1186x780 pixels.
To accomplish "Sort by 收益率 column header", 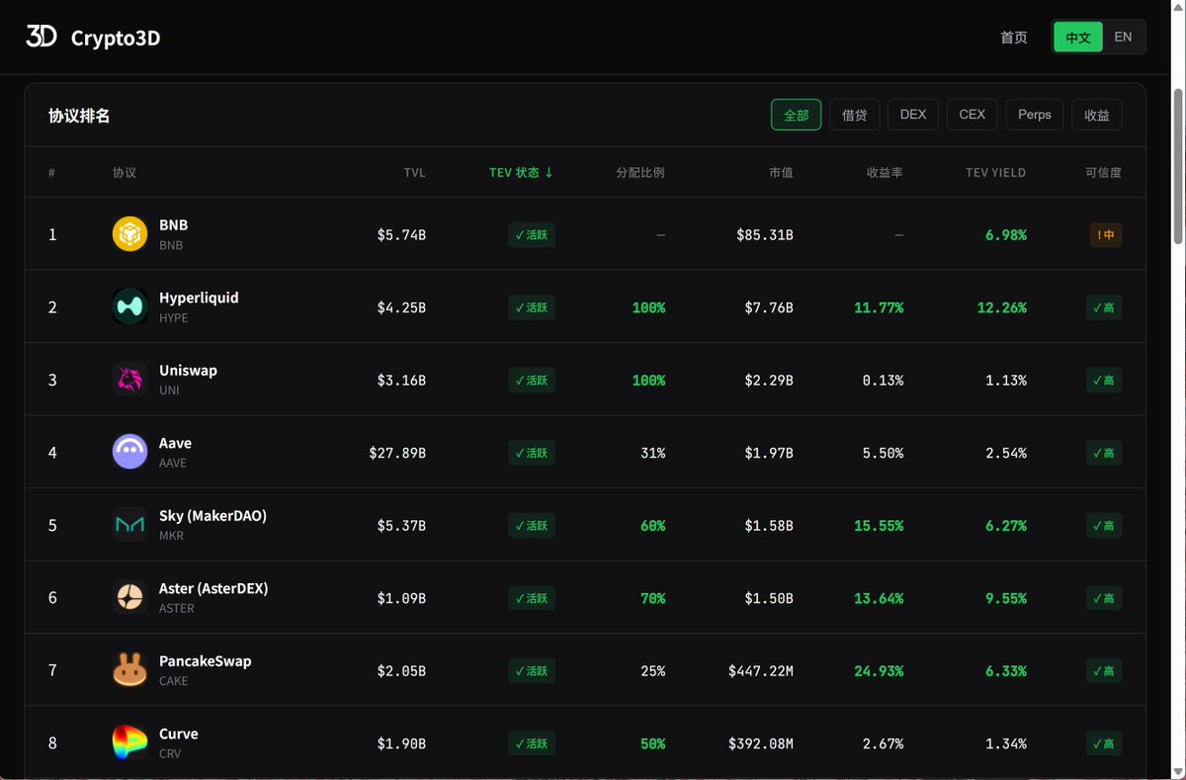I will tap(885, 172).
